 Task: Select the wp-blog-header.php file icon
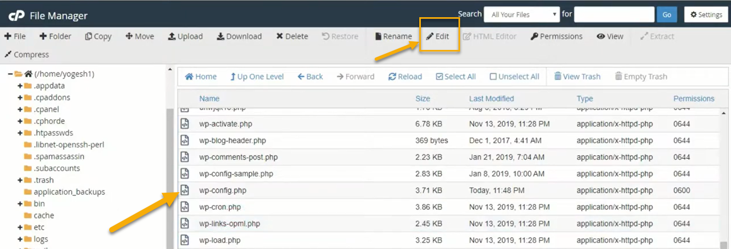(x=184, y=141)
